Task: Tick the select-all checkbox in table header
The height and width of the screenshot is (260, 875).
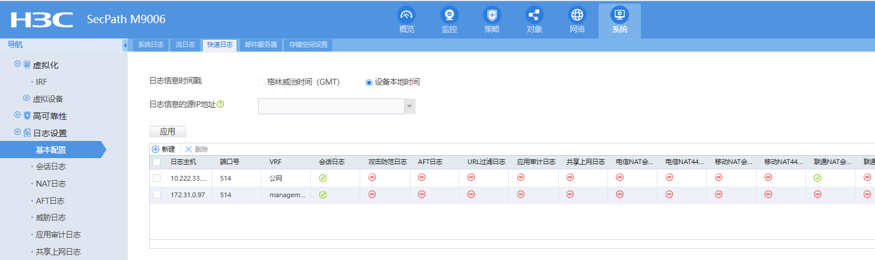Action: [156, 162]
